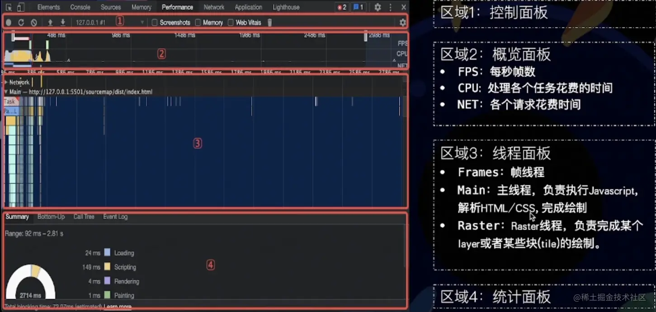The image size is (656, 312).
Task: Click the 486 ms overview time marker
Action: (56, 35)
